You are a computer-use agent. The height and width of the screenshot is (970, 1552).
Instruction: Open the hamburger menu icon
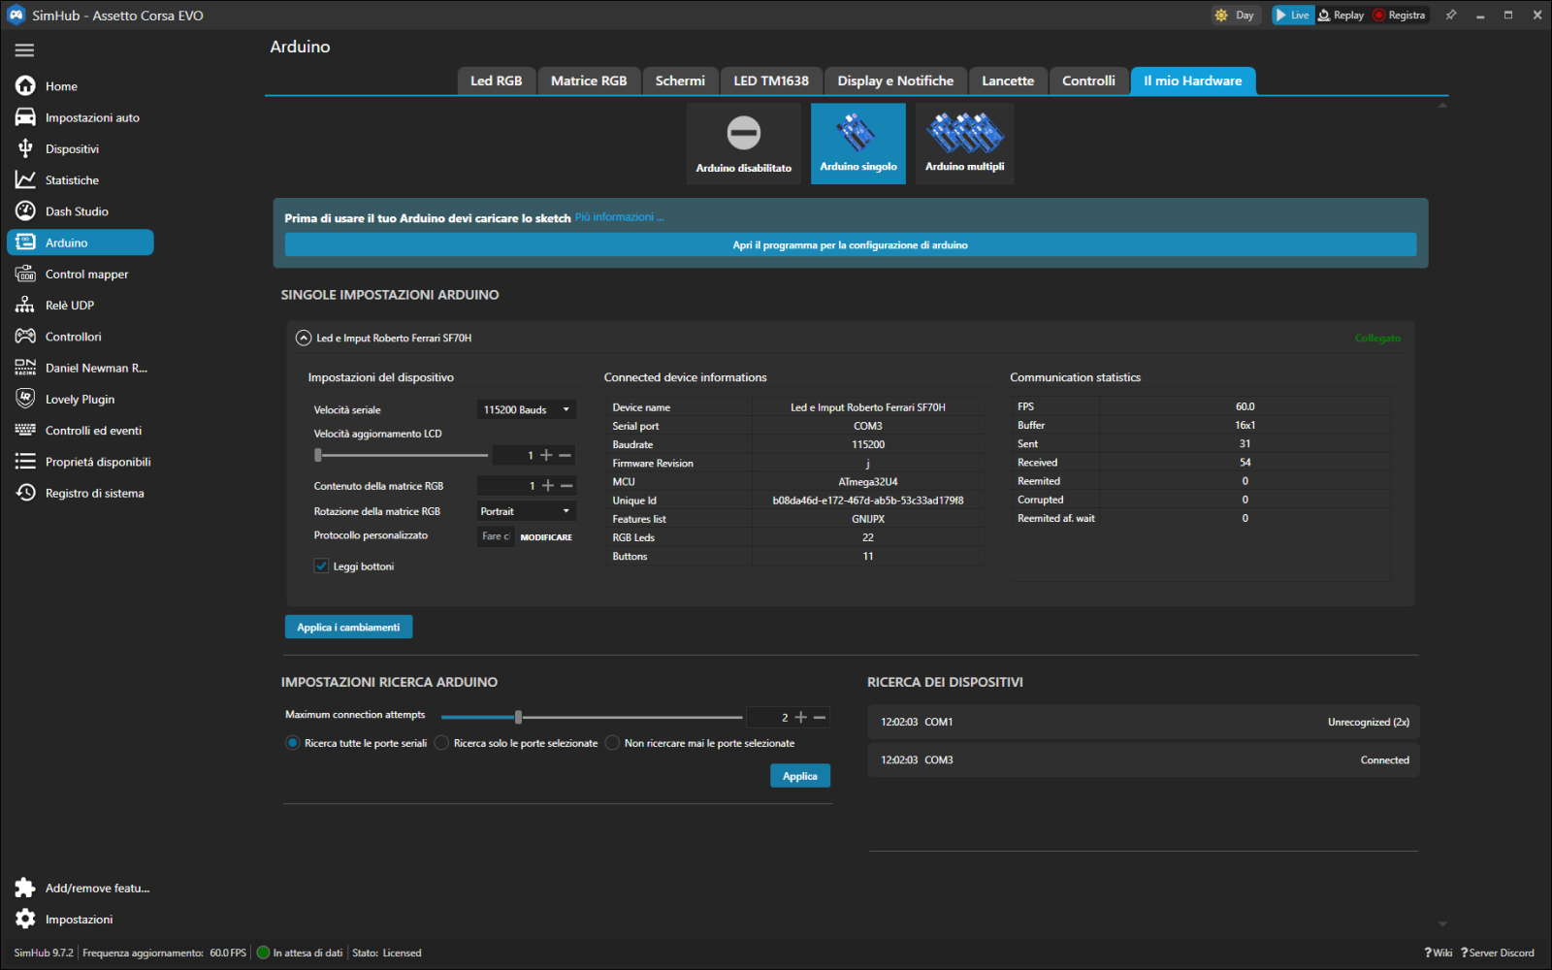coord(25,50)
